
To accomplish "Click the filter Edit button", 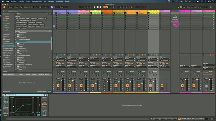I will (x=49, y=14).
